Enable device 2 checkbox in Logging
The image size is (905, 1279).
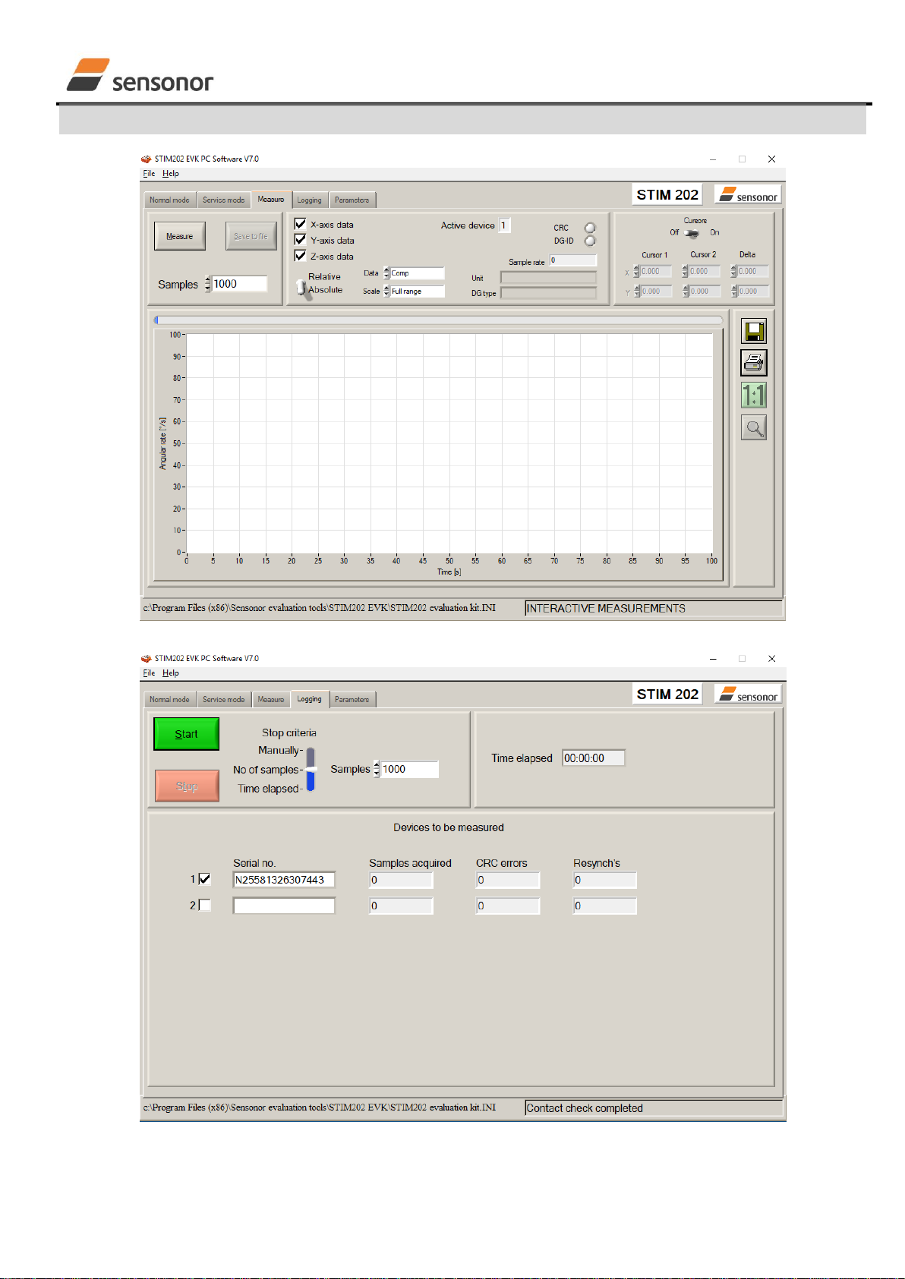pyautogui.click(x=204, y=905)
